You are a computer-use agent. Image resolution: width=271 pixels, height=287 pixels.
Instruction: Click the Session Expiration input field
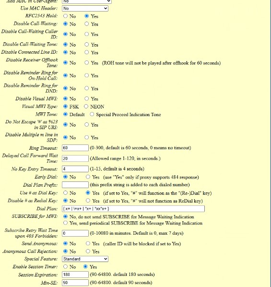coord(75,275)
